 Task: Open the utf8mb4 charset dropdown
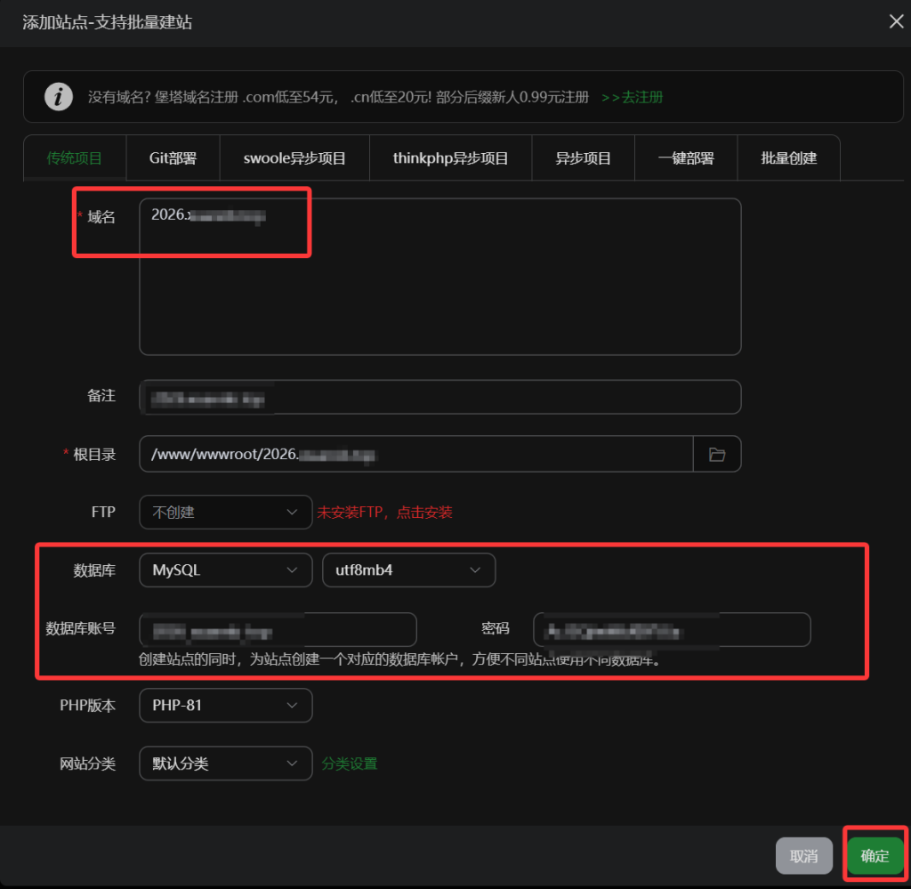pos(408,570)
